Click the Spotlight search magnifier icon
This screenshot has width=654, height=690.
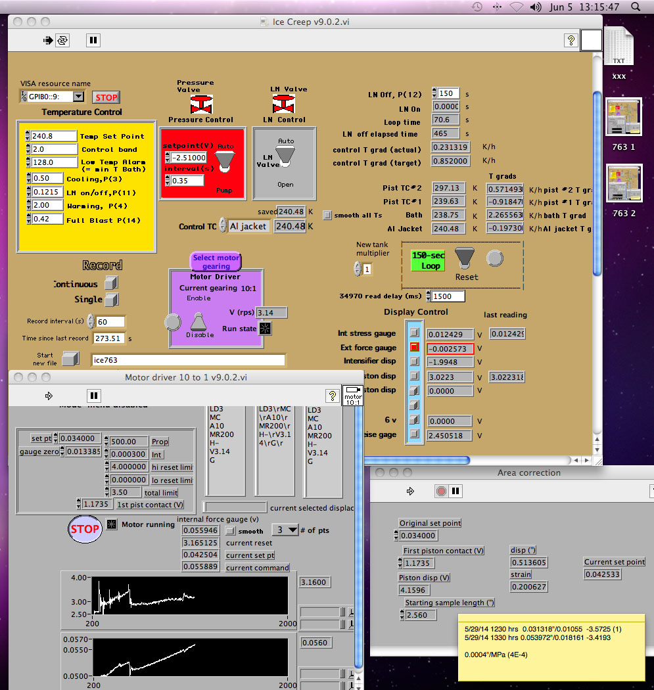click(x=635, y=7)
